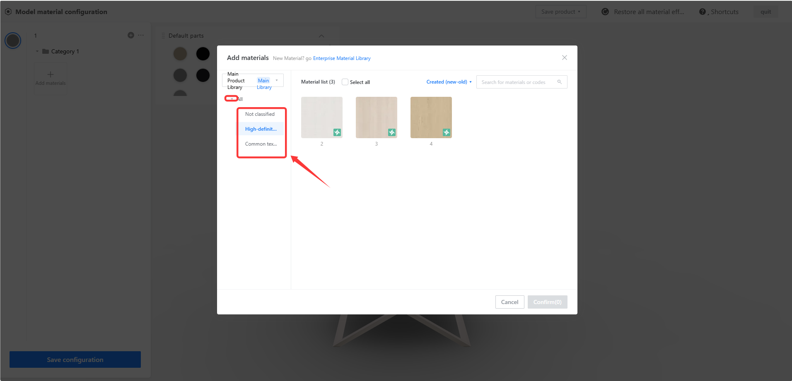
Task: Select material thumbnail labeled 4
Action: (431, 117)
